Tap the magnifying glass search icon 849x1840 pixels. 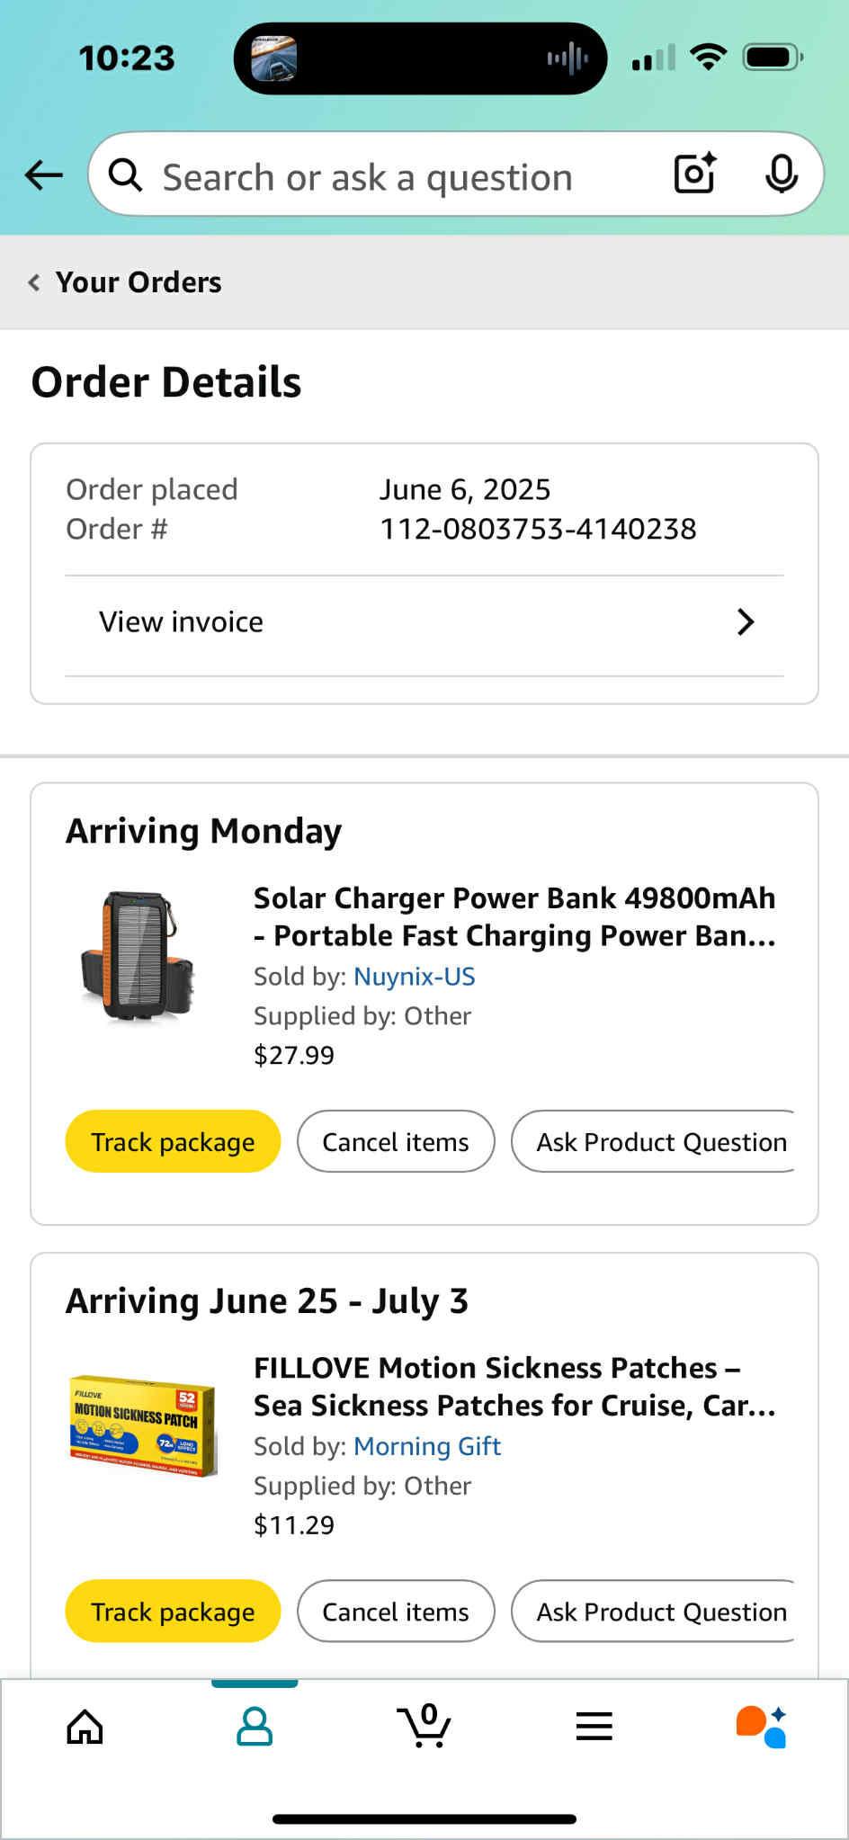(x=126, y=174)
